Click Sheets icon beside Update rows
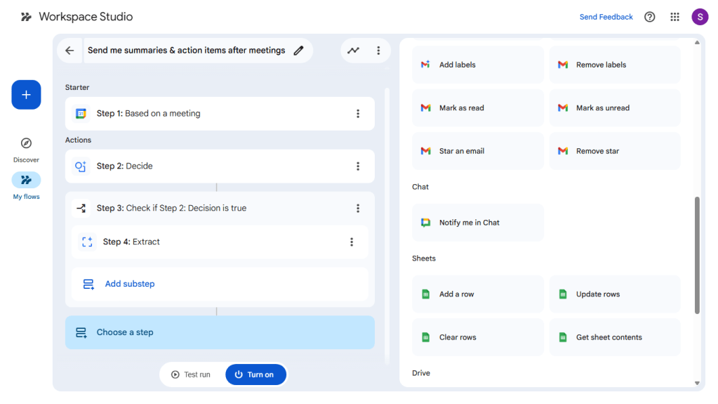Screen dimensions: 718x404 coord(563,294)
